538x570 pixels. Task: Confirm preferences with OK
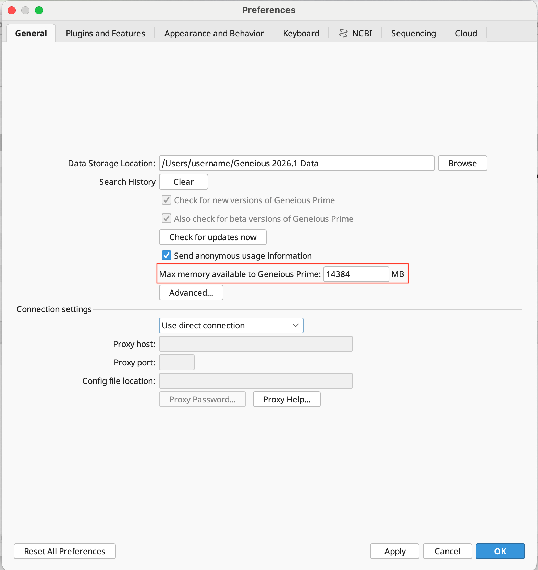click(500, 551)
